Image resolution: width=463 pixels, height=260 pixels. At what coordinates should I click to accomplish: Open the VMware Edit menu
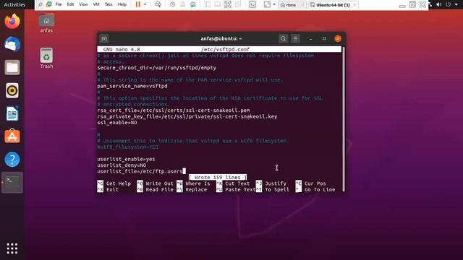pos(70,4)
